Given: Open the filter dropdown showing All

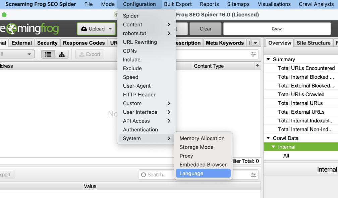Looking at the screenshot, I should (17, 55).
